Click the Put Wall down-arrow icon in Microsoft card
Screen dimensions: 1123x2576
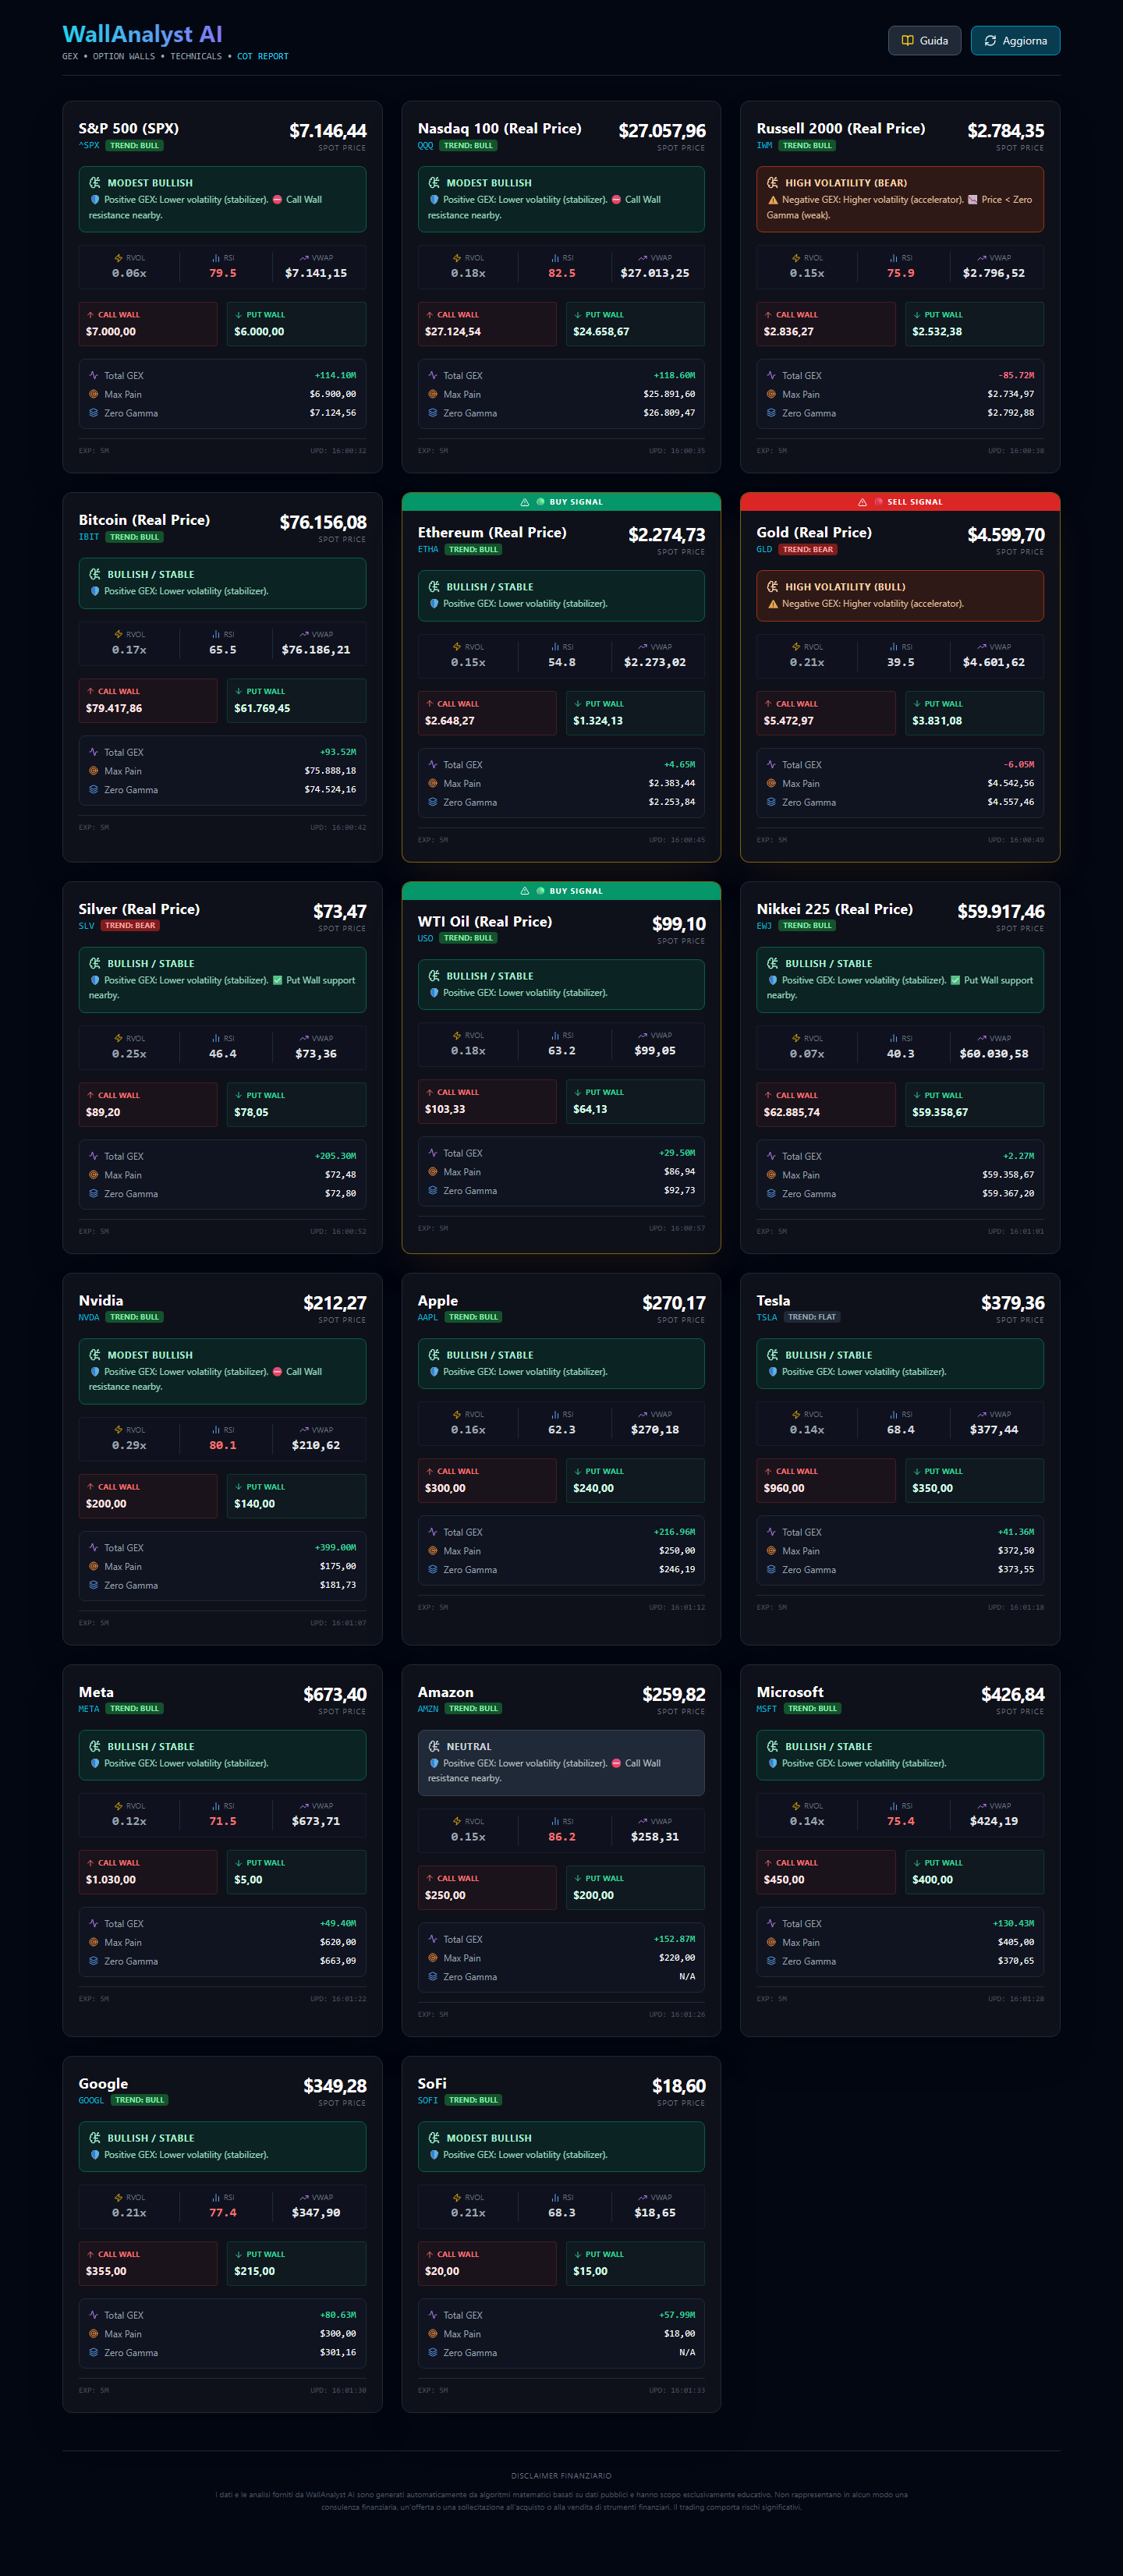point(917,1863)
